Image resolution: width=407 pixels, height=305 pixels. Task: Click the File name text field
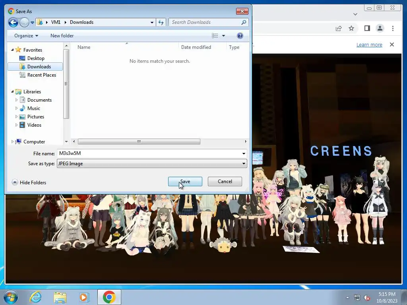[x=149, y=153]
